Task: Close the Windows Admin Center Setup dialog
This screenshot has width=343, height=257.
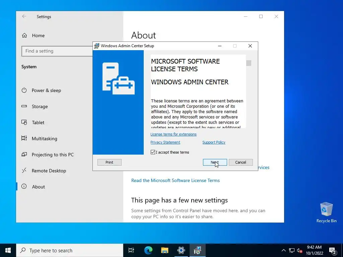Action: tap(250, 46)
